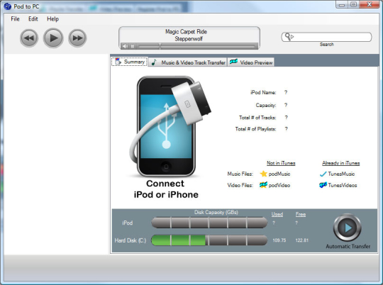Click the iPod Name label
Image resolution: width=383 pixels, height=285 pixels.
tap(263, 92)
